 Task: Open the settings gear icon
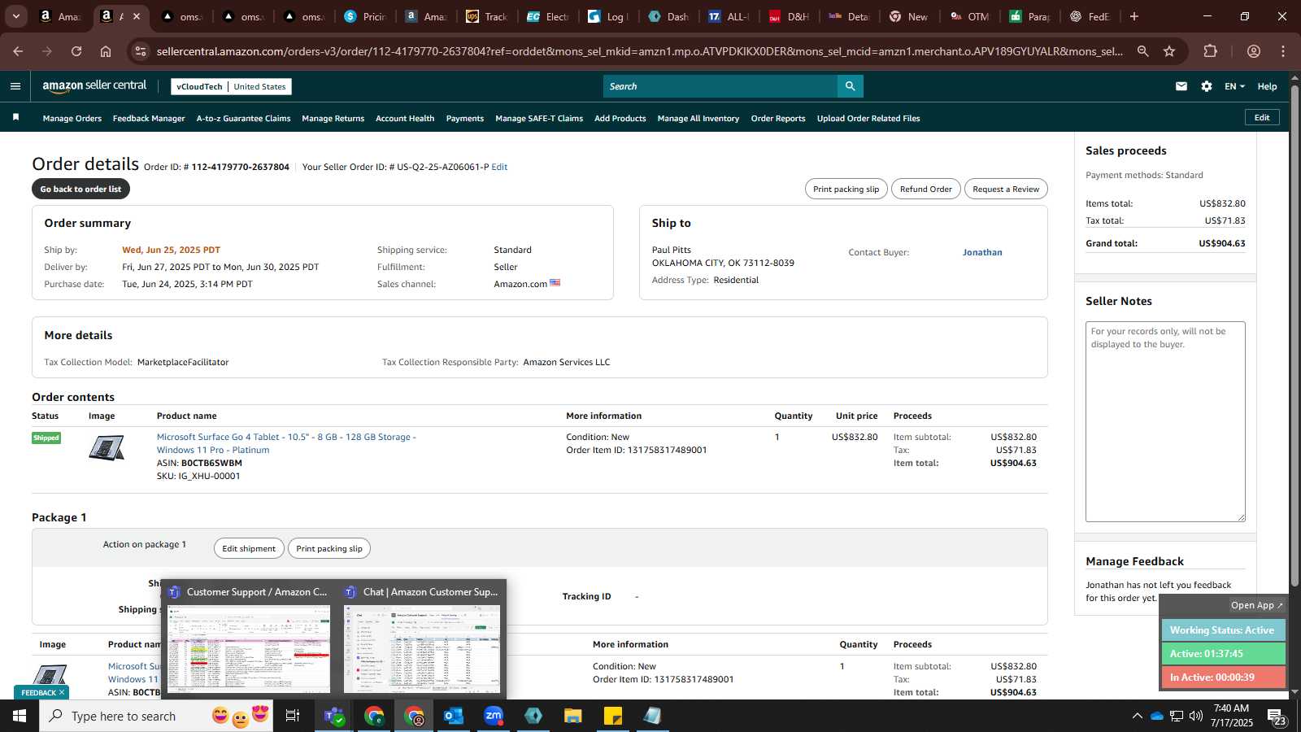(x=1207, y=86)
